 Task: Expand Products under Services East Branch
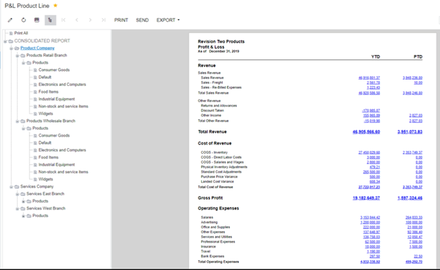coord(23,201)
